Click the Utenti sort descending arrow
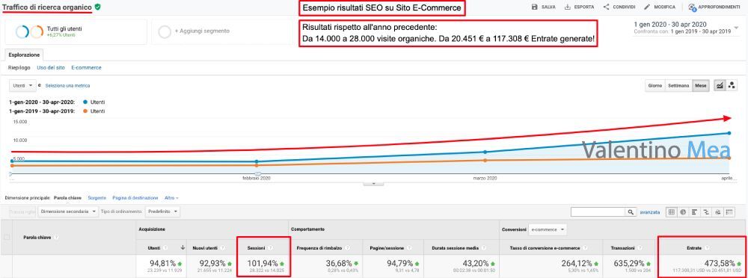The width and height of the screenshot is (748, 278). [182, 247]
